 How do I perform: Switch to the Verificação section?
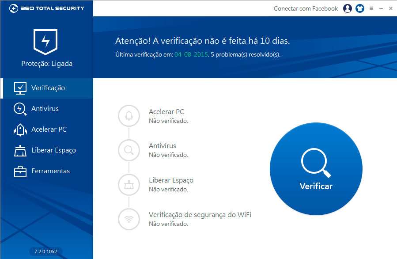pos(48,88)
